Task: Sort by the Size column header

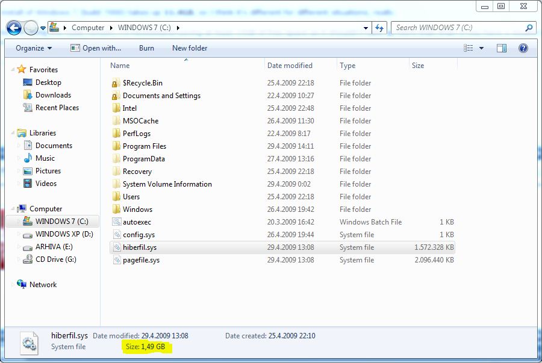Action: click(418, 65)
